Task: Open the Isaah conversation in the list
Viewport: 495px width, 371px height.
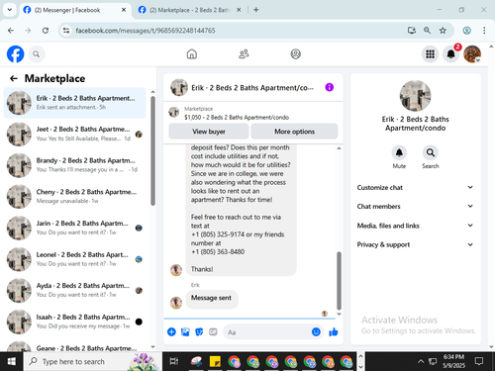Action: pos(74,322)
